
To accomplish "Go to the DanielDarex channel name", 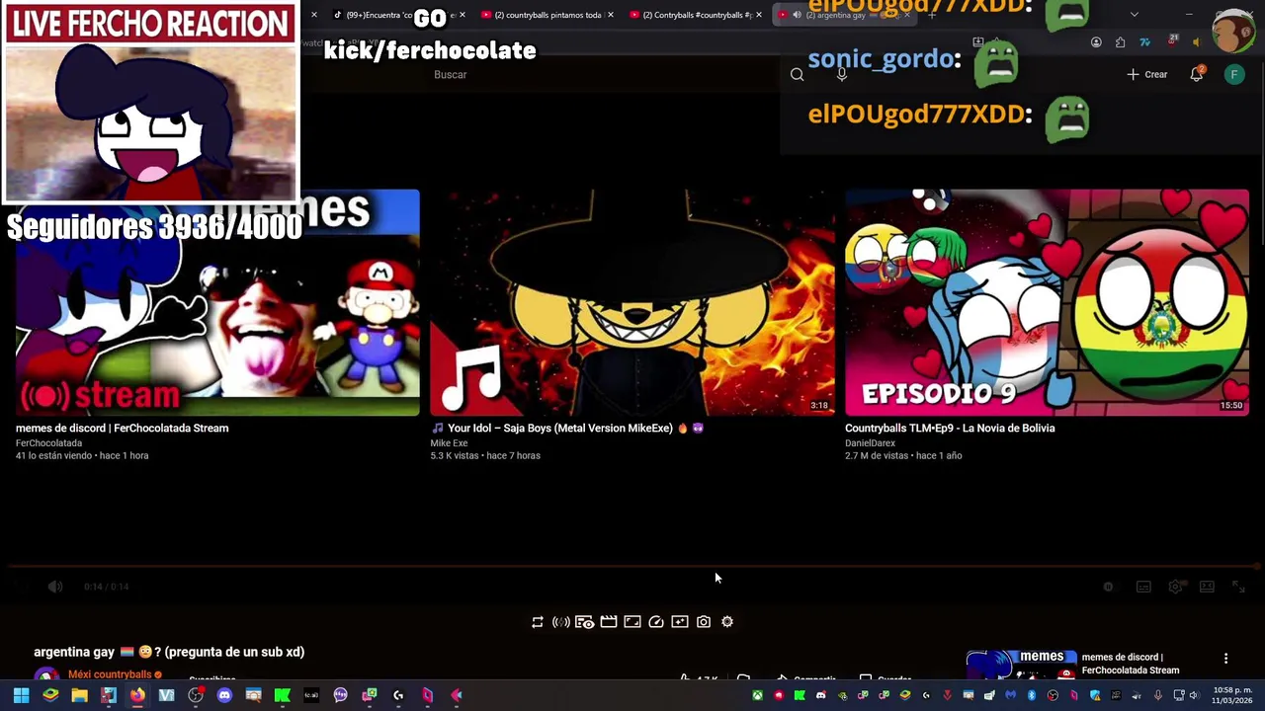I will pyautogui.click(x=870, y=443).
